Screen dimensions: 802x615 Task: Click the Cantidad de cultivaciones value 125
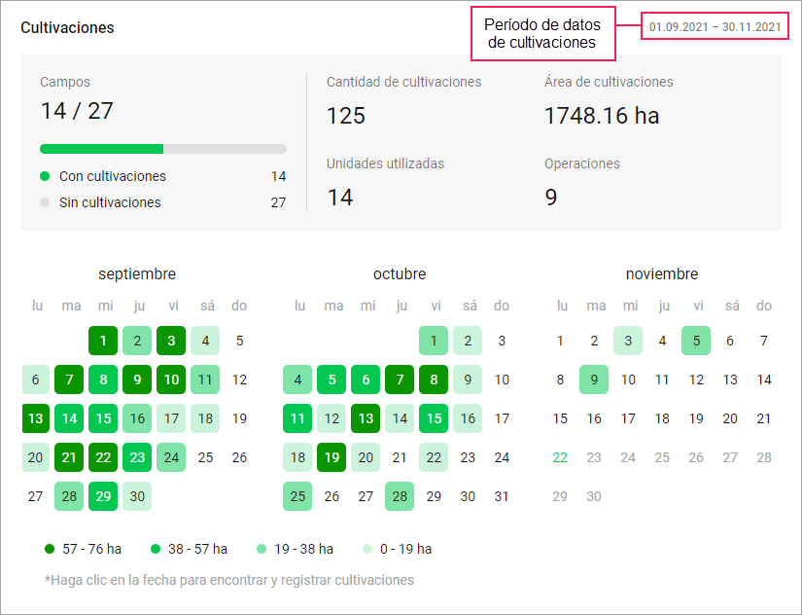(x=346, y=116)
